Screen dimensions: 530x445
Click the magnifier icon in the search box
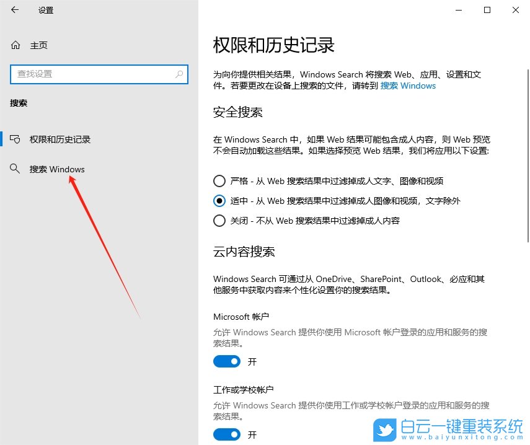tap(179, 74)
